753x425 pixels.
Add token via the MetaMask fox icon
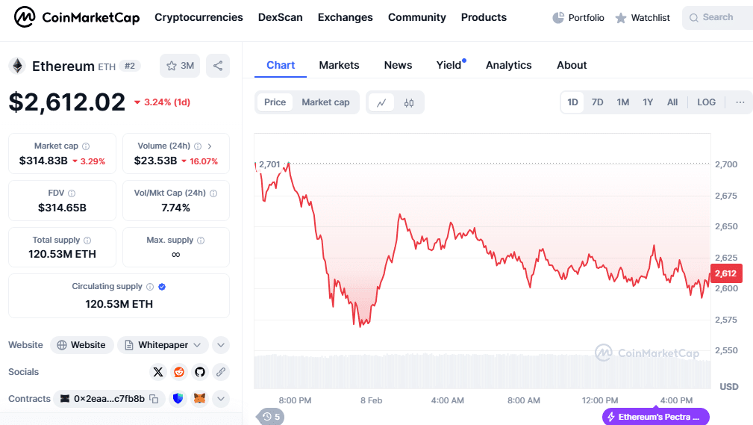[x=199, y=399]
